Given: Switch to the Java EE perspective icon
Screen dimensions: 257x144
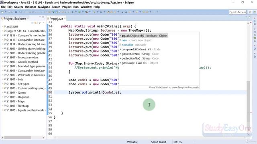Looking at the screenshot, I should [x=255, y=12].
